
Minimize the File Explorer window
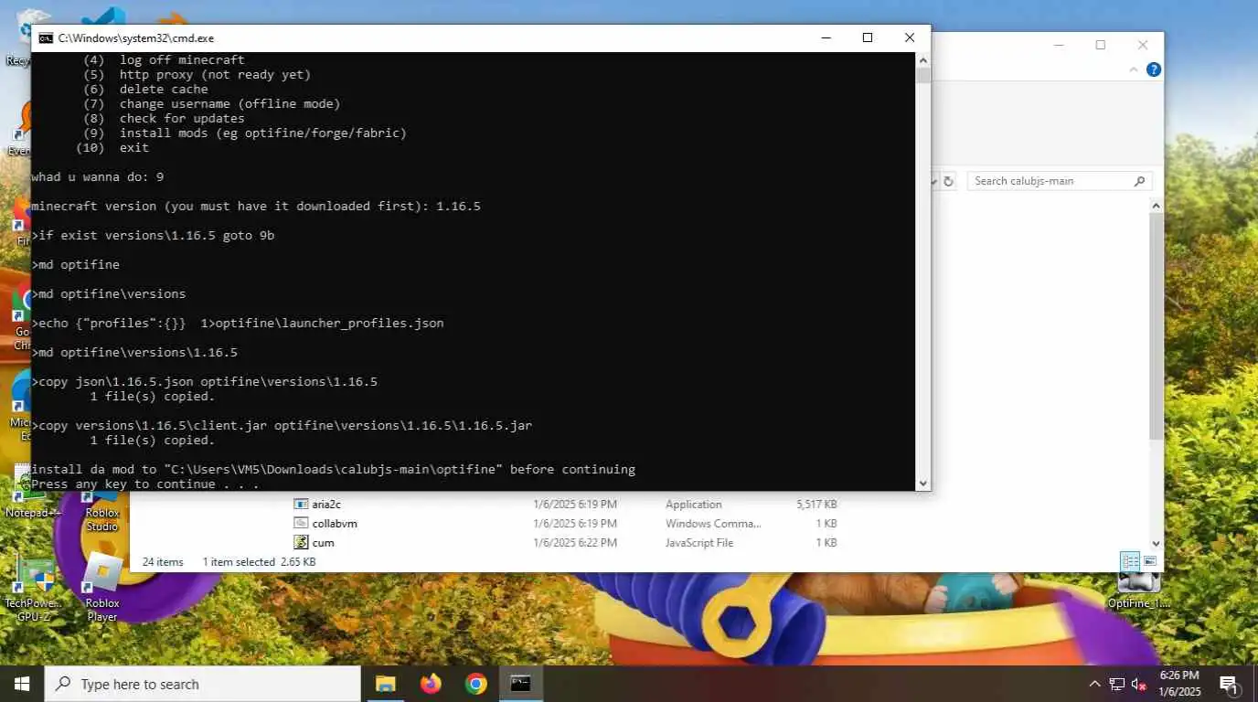[1059, 45]
